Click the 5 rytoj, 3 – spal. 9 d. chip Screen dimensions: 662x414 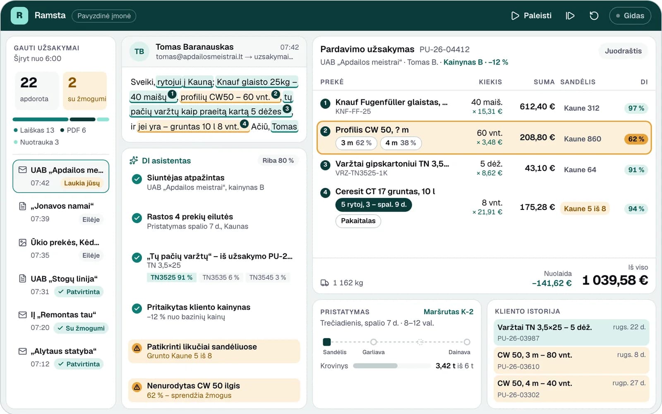[374, 205]
